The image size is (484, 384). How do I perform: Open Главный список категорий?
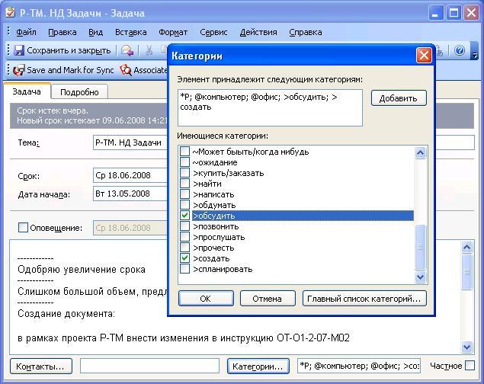click(364, 299)
